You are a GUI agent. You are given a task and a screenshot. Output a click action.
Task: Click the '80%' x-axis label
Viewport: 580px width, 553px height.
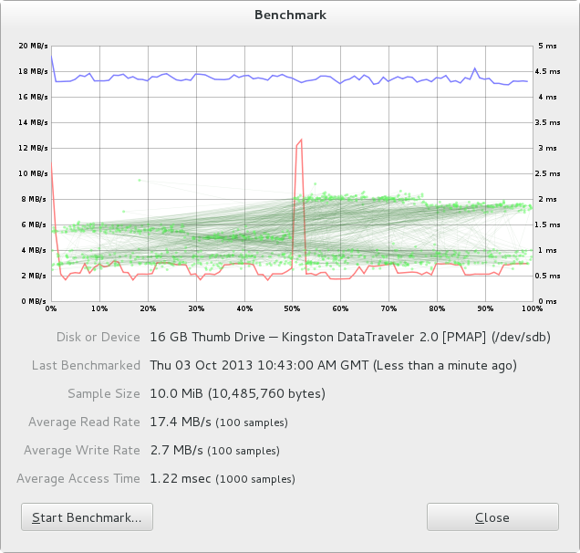click(437, 308)
